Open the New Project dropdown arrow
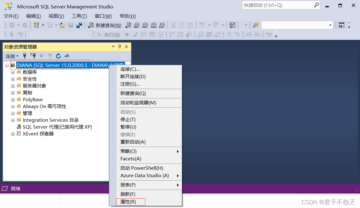The width and height of the screenshot is (360, 208). (43, 25)
